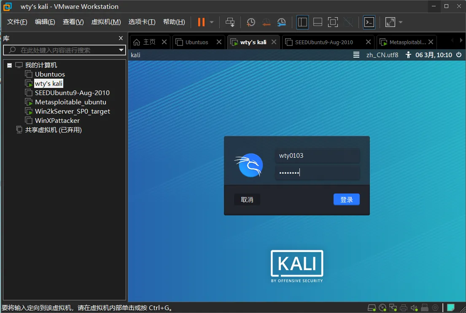Image resolution: width=466 pixels, height=313 pixels.
Task: Click the 取消 cancel button
Action: pyautogui.click(x=247, y=199)
